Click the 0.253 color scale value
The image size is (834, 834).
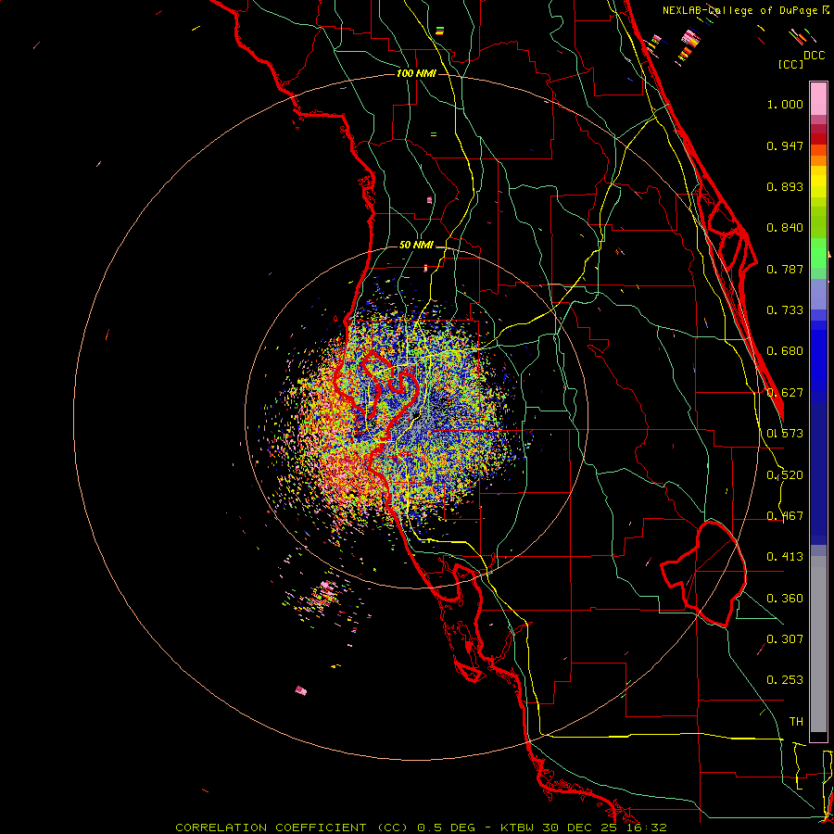pos(785,680)
